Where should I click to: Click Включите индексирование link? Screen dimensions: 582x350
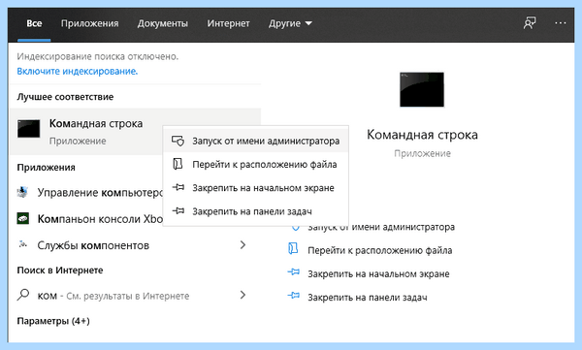click(x=78, y=72)
